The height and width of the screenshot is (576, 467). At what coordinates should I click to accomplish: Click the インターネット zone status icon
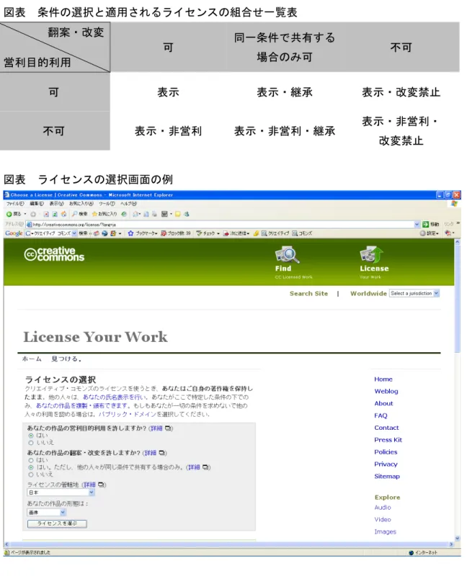[x=411, y=552]
